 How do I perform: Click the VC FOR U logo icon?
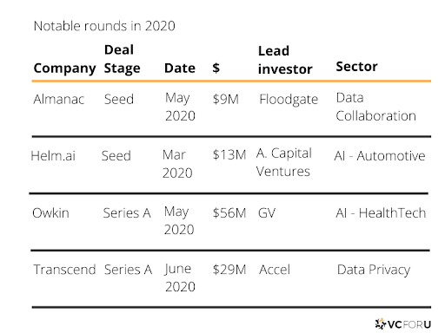[x=381, y=324]
